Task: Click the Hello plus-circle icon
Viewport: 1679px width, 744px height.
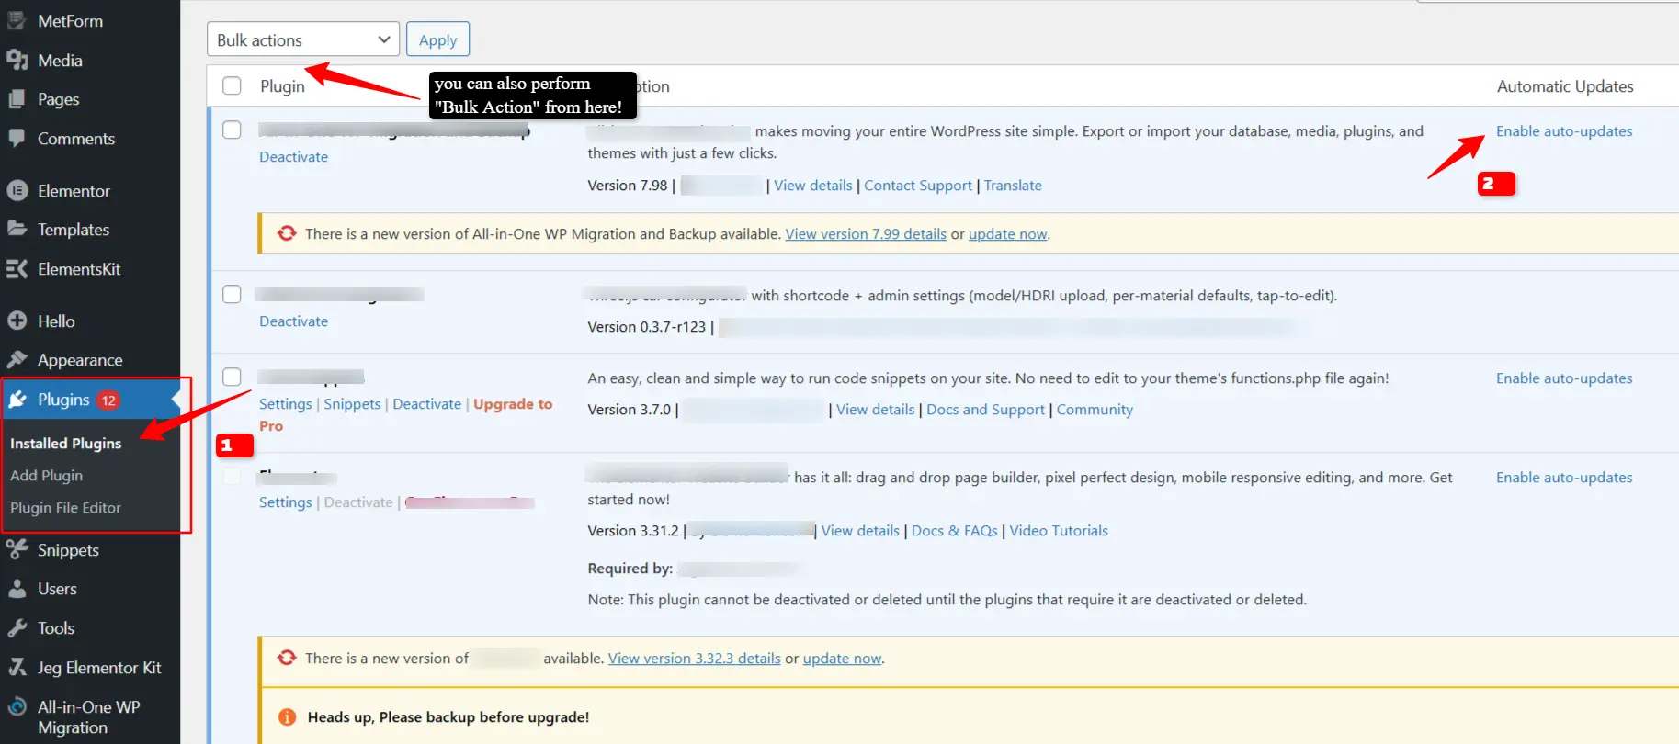Action: point(17,321)
